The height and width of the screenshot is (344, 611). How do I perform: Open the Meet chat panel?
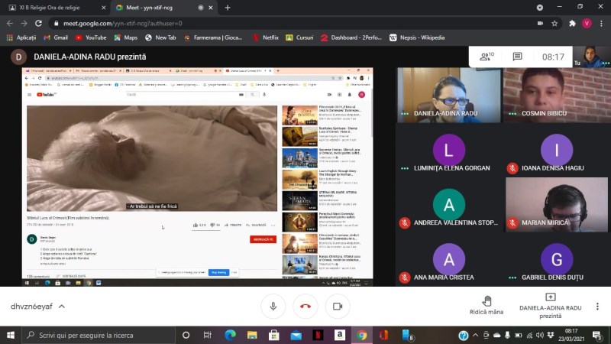pyautogui.click(x=517, y=57)
